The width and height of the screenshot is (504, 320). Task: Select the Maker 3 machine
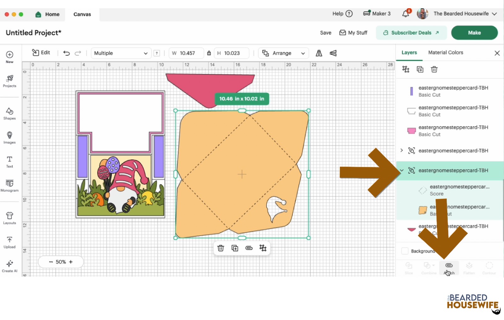(x=377, y=14)
